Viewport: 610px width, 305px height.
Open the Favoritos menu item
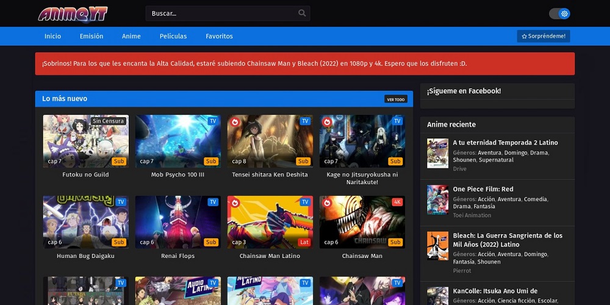[219, 36]
